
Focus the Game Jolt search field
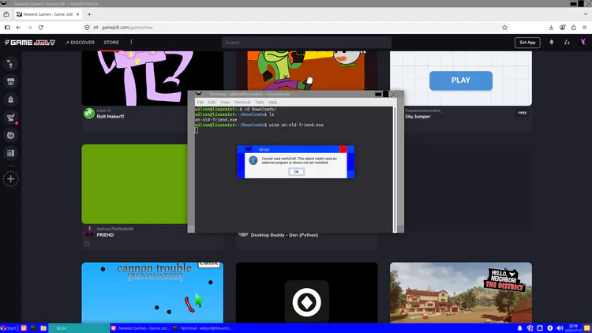[306, 43]
